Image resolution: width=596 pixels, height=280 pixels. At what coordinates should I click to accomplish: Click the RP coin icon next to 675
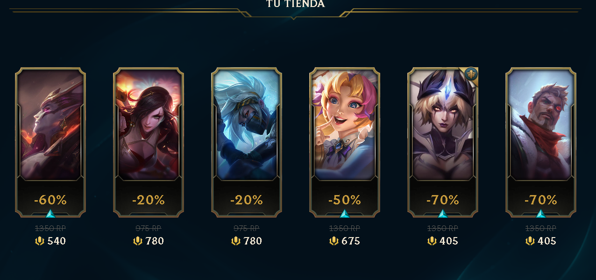[x=334, y=241]
